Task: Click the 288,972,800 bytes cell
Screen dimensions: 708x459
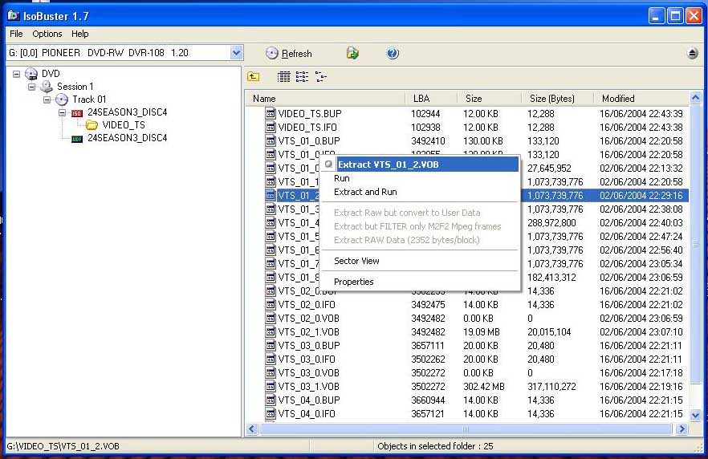Action: [x=551, y=222]
